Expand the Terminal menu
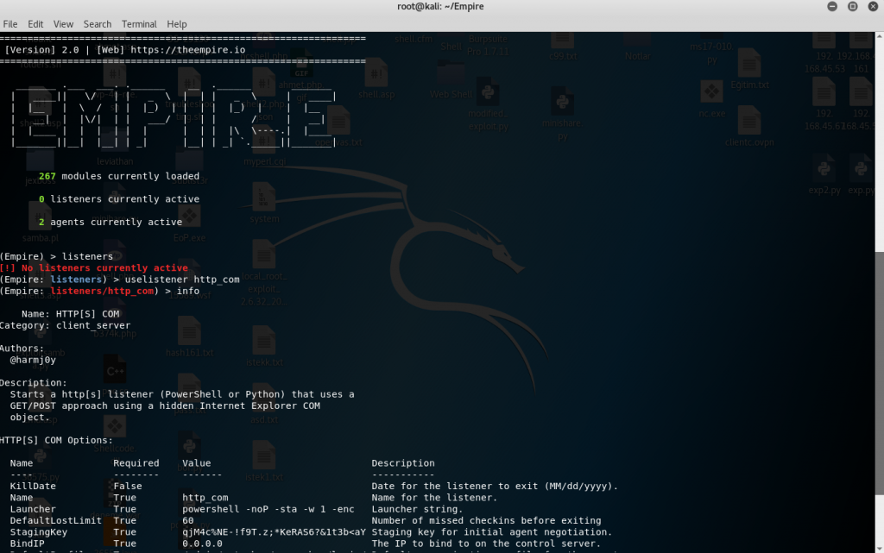 (x=138, y=24)
